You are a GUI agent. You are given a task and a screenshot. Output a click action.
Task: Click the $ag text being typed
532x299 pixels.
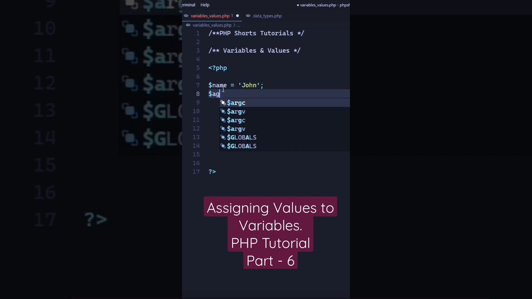pos(214,94)
